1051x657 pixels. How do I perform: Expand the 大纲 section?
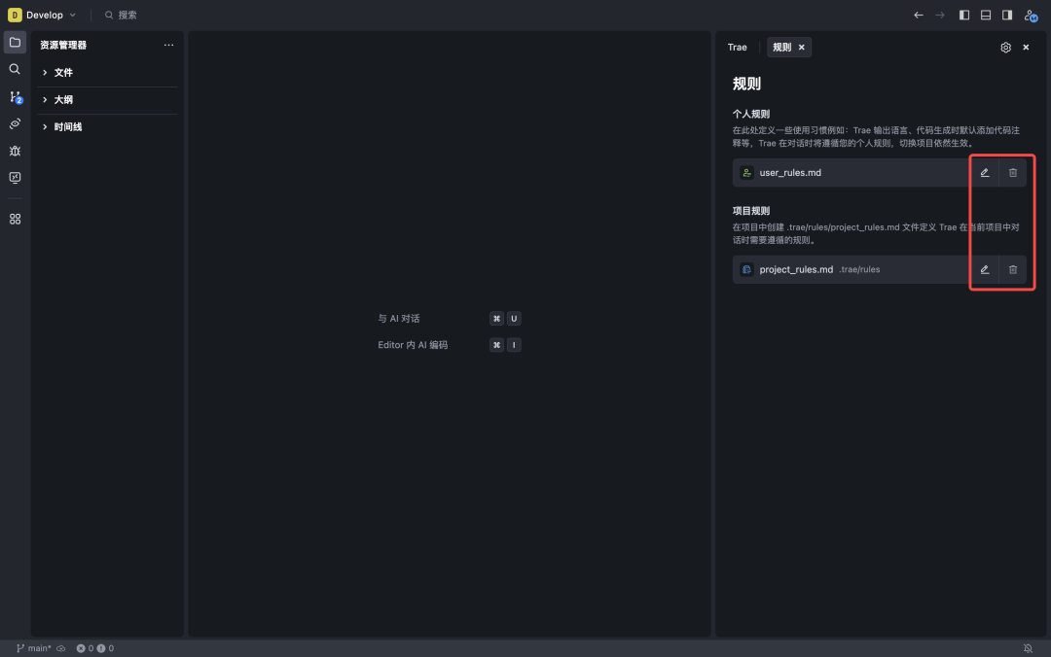pyautogui.click(x=107, y=100)
